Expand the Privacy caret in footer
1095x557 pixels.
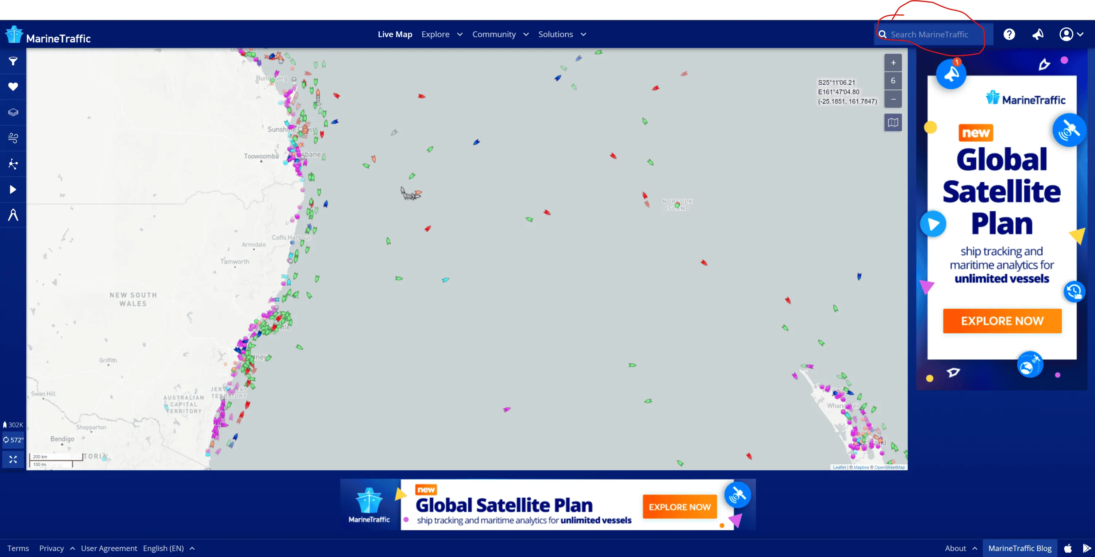72,548
